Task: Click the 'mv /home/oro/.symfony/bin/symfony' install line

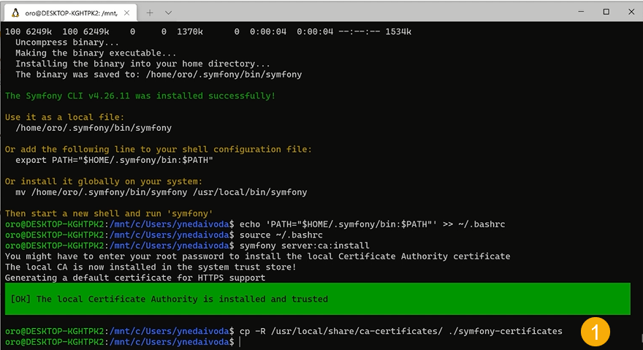Action: tap(161, 192)
